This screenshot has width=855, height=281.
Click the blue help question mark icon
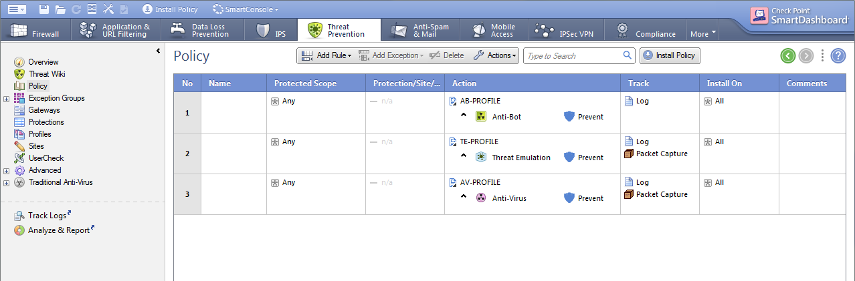838,56
